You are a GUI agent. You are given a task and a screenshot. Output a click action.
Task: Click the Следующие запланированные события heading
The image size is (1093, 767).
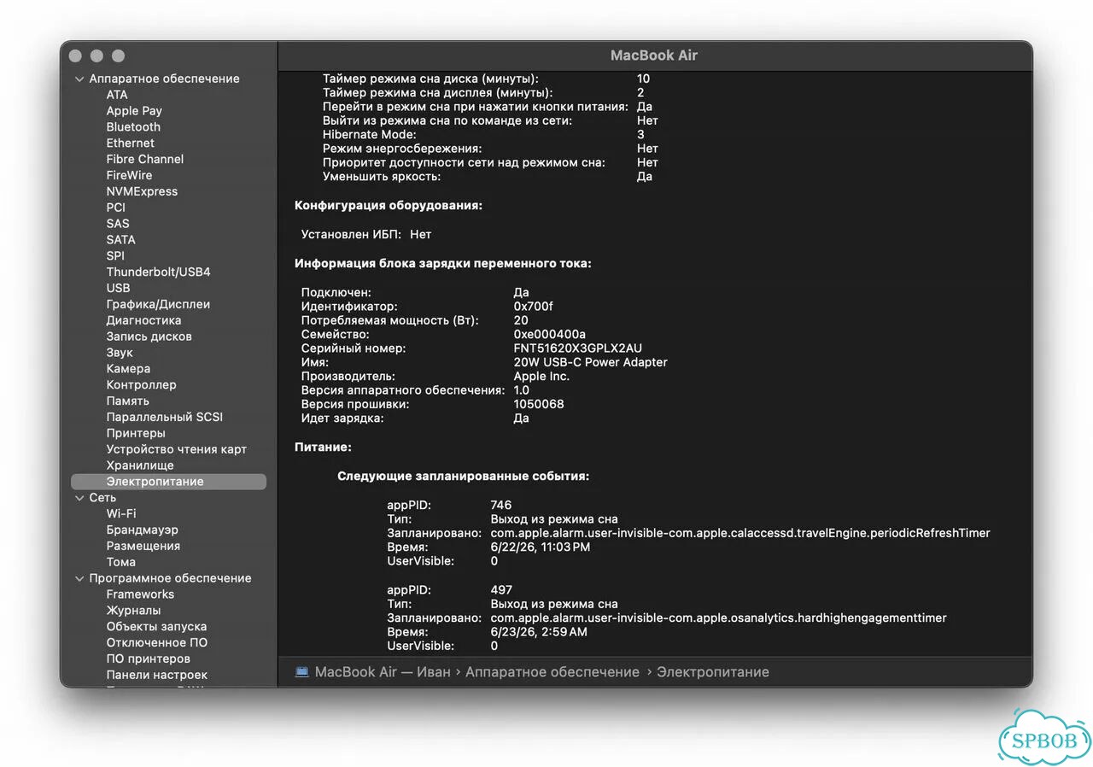click(463, 476)
